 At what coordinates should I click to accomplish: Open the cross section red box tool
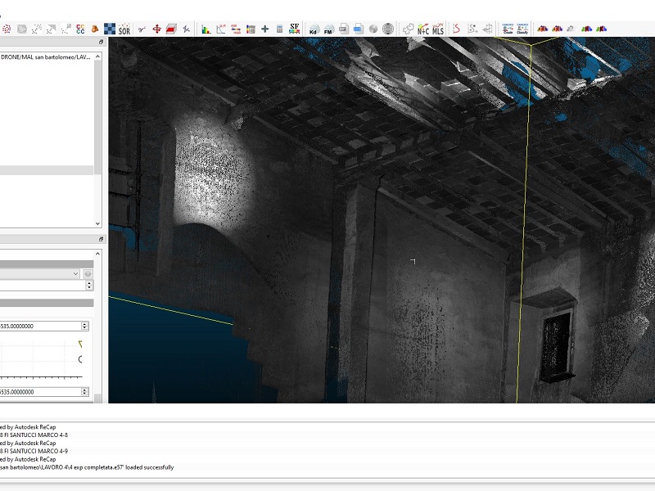pyautogui.click(x=171, y=29)
